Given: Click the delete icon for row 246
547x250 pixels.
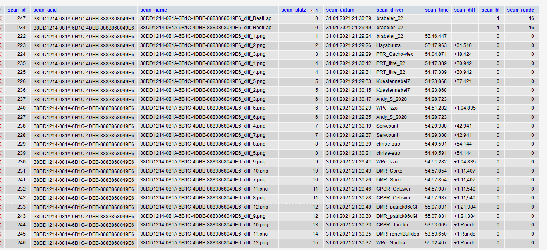Looking at the screenshot, I should 1,243.
